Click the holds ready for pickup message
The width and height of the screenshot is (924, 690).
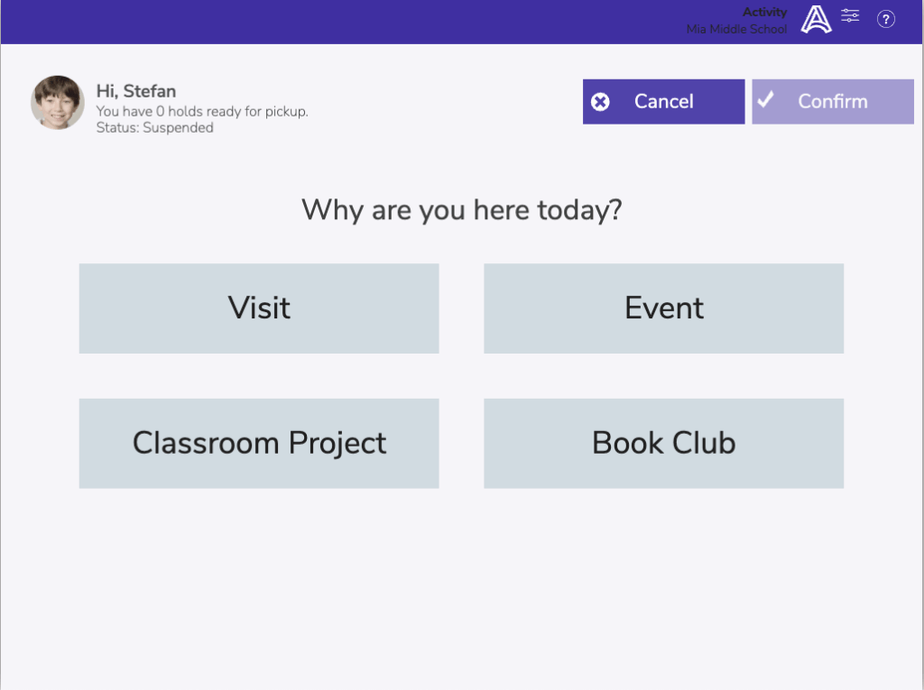point(202,112)
